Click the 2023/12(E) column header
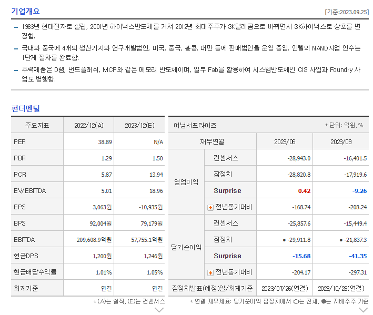This screenshot has width=373, height=315. coord(139,125)
